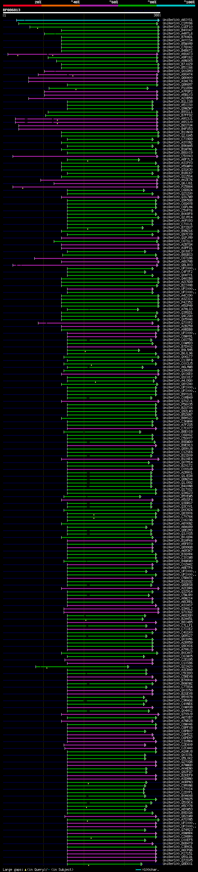Select hit label UniRef100_C1MY86
Image resolution: width=198 pixels, height=872 pixels.
177,24
